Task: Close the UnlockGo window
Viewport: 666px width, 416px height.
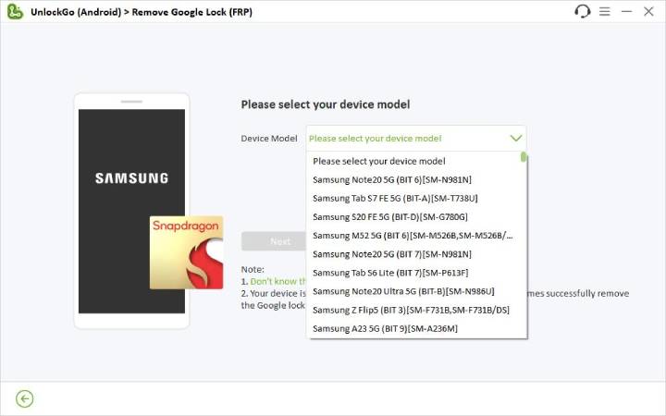Action: [x=648, y=11]
